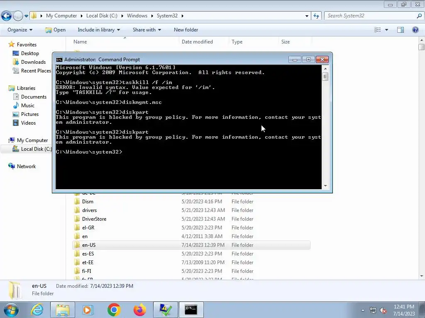This screenshot has height=318, width=425.
Task: Click the folder icon in address bar
Action: (x=34, y=16)
